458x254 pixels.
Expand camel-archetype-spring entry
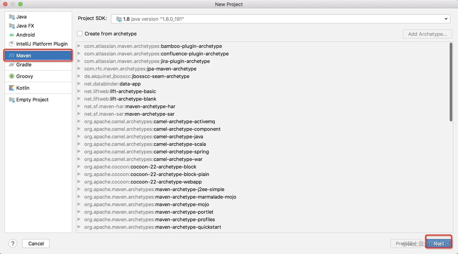coord(79,152)
